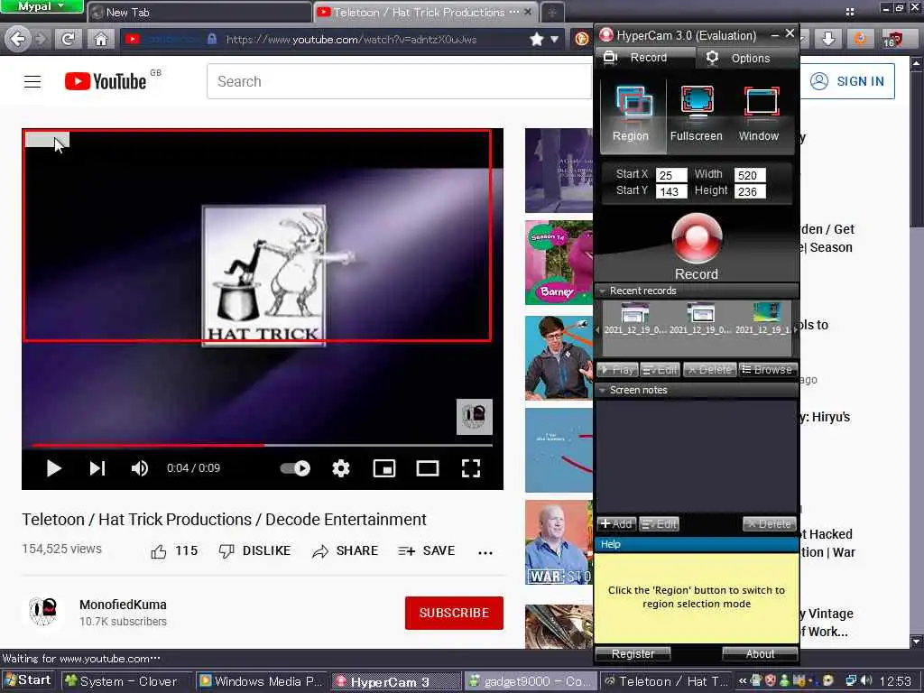Click the Dislike button
This screenshot has width=924, height=693.
(x=254, y=551)
